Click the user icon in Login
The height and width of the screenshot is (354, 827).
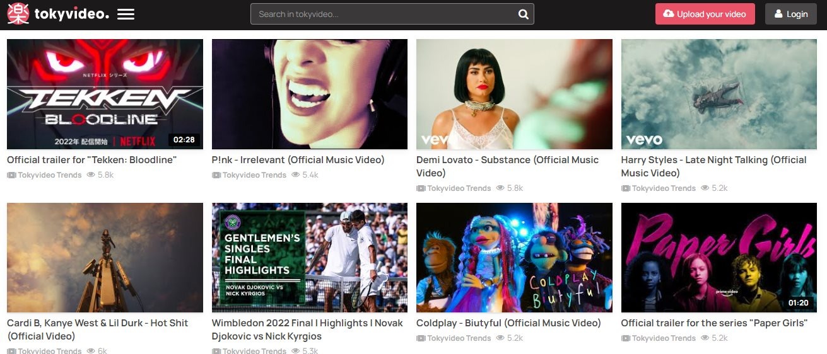(x=779, y=14)
